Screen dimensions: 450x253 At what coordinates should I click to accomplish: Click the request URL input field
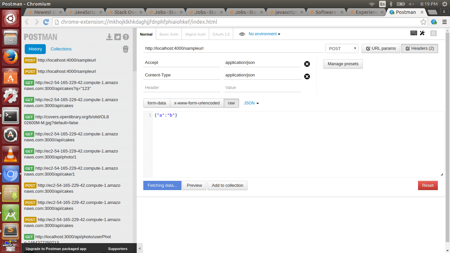(x=233, y=48)
